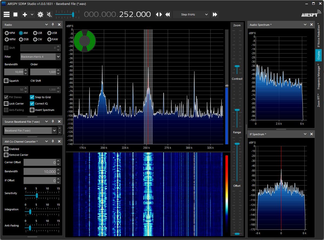Open the Filter dropdown showing Blackman-Harris 4
The image size is (324, 240).
tap(39, 57)
